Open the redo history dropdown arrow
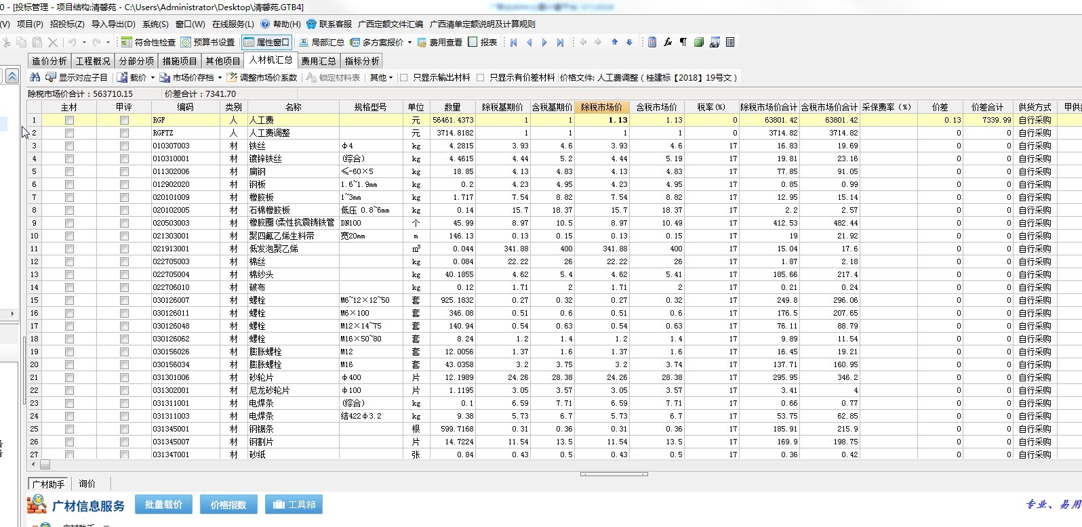The height and width of the screenshot is (527, 1082). 108,42
